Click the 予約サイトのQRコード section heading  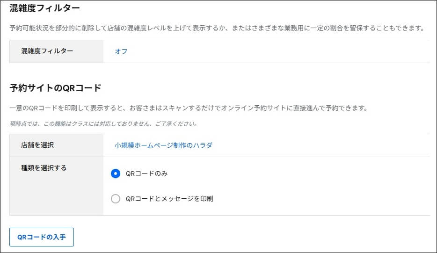[x=55, y=88]
